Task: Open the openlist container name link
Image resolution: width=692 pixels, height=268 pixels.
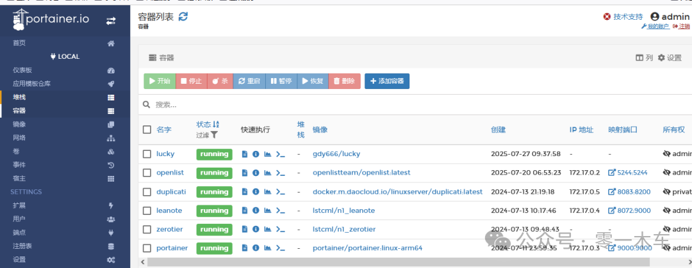Action: click(170, 173)
